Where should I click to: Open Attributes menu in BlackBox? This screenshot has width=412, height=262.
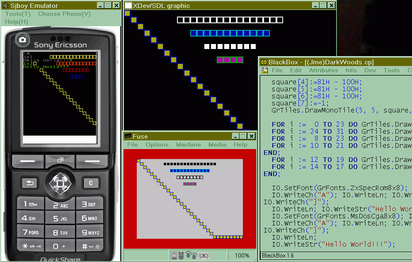[323, 70]
